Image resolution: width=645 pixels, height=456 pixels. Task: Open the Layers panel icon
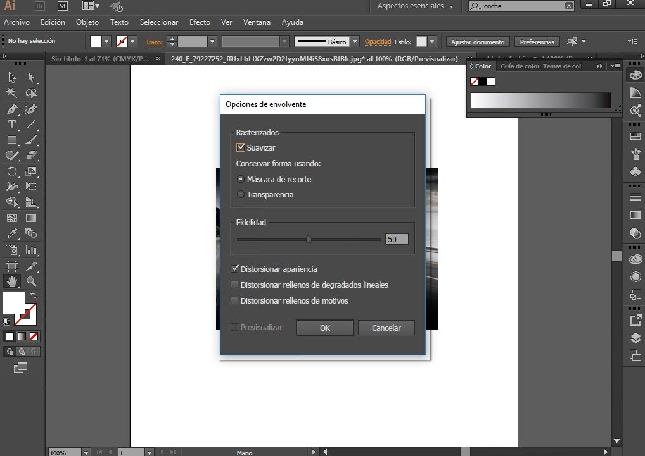coord(635,338)
